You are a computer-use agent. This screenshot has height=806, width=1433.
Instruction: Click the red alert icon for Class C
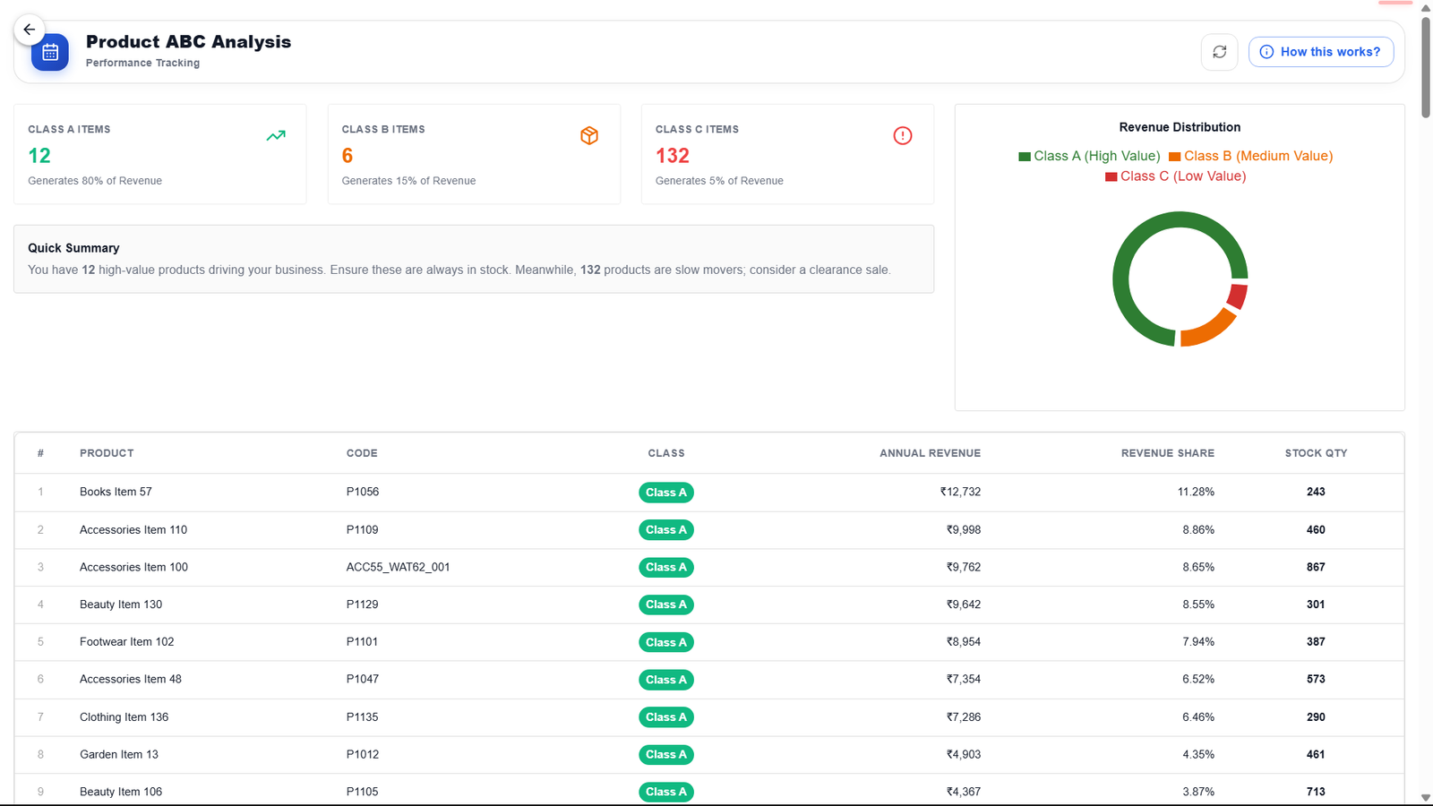tap(903, 135)
